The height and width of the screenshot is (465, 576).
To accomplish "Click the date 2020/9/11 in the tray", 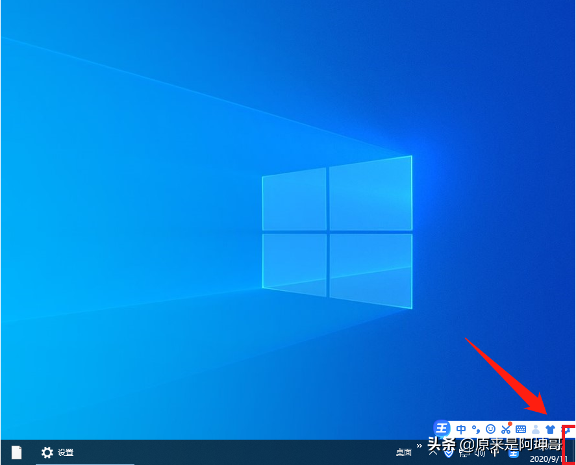I will click(549, 459).
